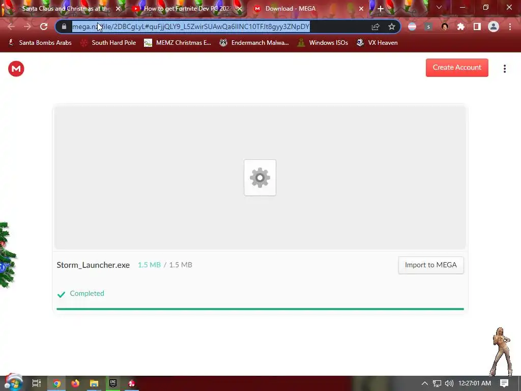521x391 pixels.
Task: Click the network tray icon
Action: click(x=437, y=383)
